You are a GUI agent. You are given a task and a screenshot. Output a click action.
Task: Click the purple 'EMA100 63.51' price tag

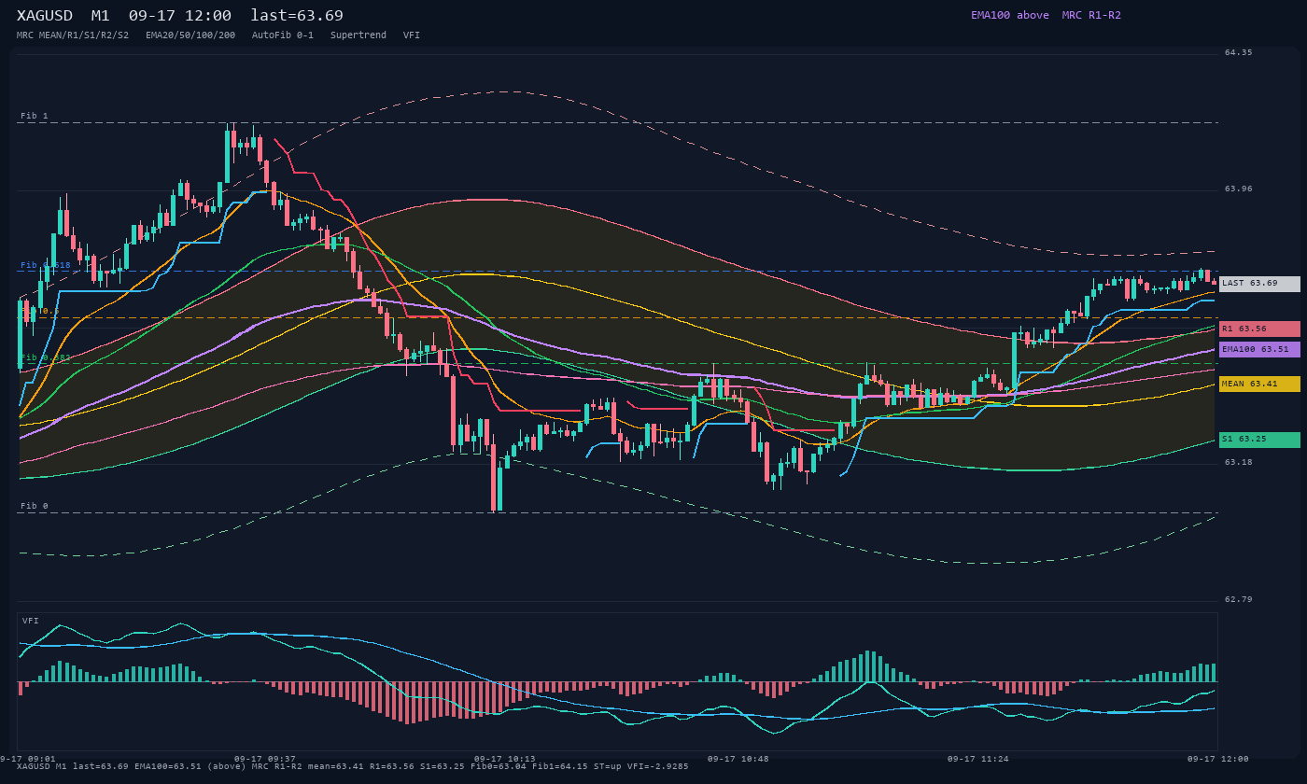point(1259,349)
